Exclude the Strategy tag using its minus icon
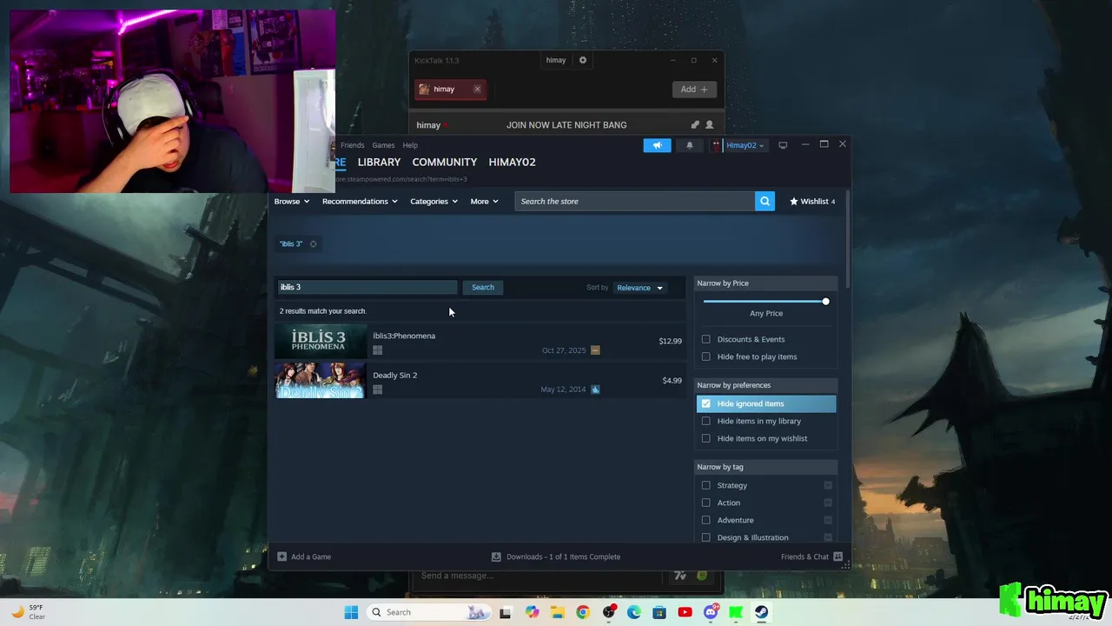The width and height of the screenshot is (1112, 626). tap(828, 485)
